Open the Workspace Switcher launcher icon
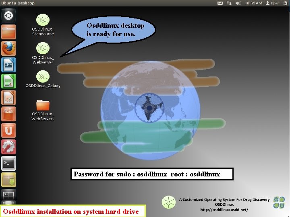 [x=8, y=194]
